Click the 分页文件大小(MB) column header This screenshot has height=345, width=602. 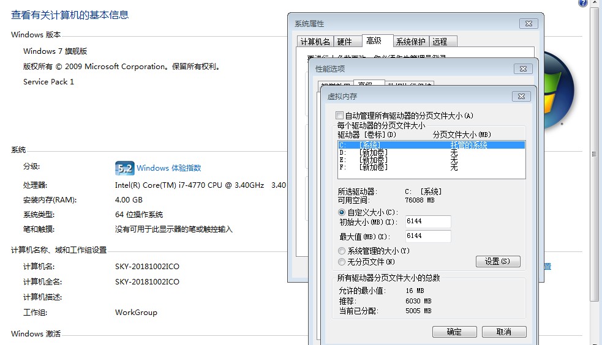point(462,135)
